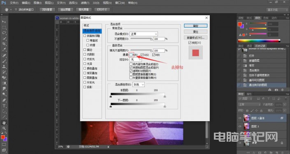
Task: Open the layer filter type dropdown
Action: pos(245,99)
